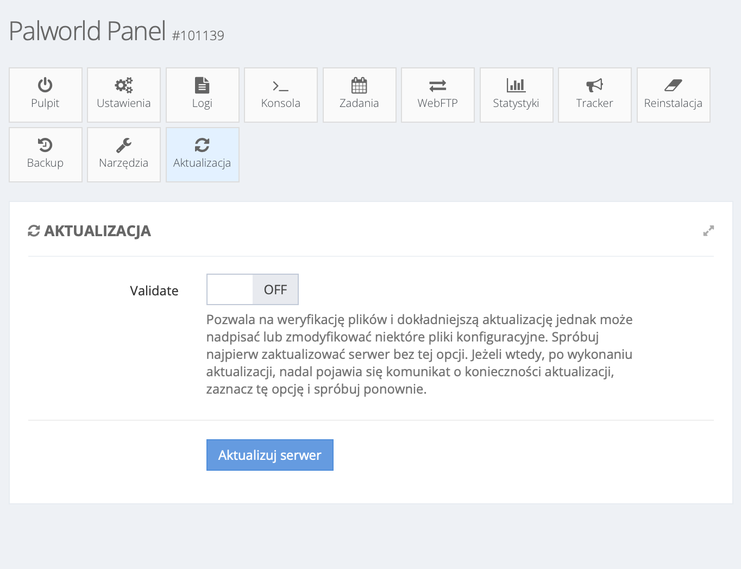
Task: Switch to the Backup tab label
Action: pos(45,163)
